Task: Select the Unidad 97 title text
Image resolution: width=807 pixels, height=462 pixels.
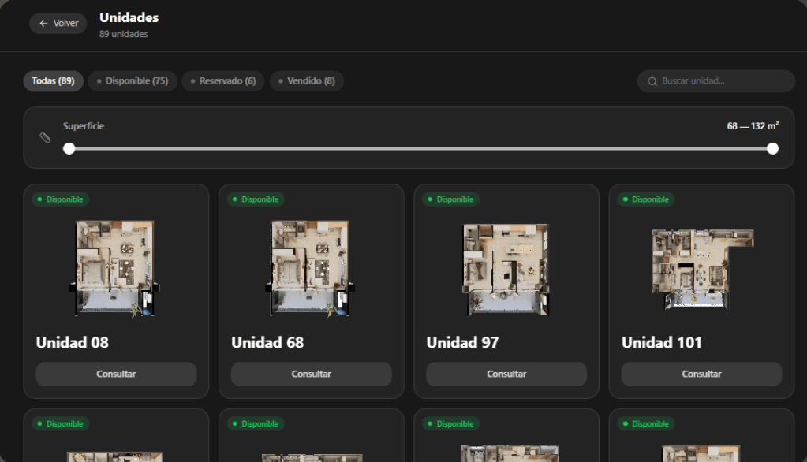Action: click(x=463, y=343)
